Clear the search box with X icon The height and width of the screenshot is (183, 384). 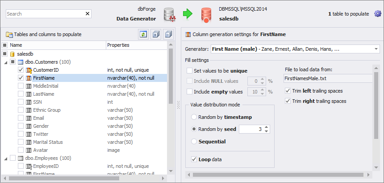(88, 14)
